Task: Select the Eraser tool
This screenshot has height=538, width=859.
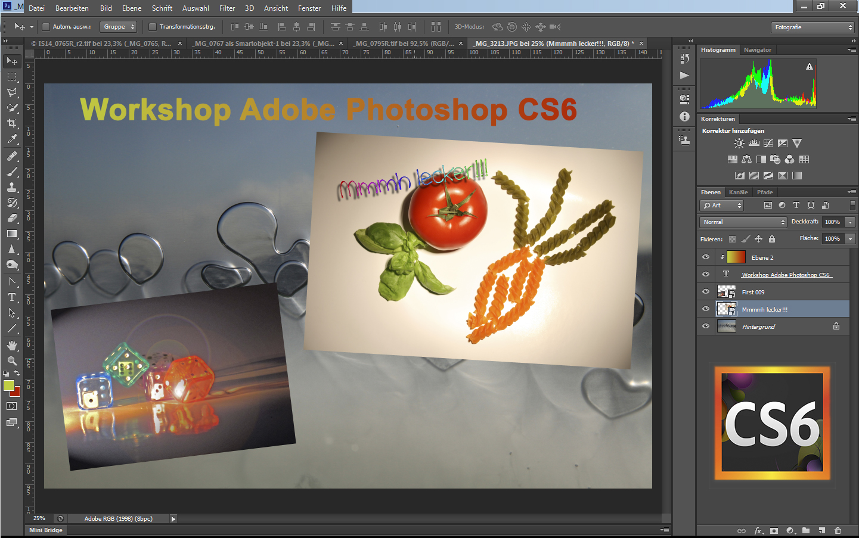Action: (12, 218)
